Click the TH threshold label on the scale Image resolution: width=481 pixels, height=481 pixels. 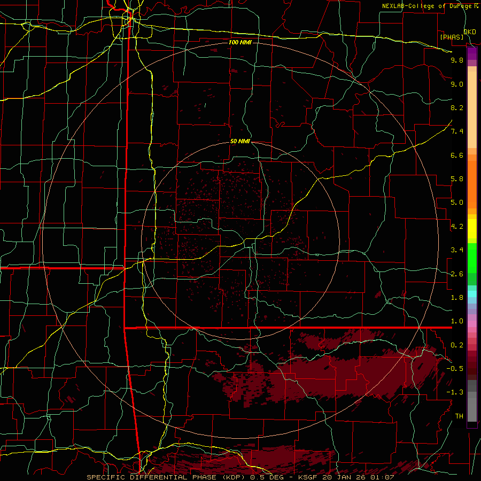point(459,416)
